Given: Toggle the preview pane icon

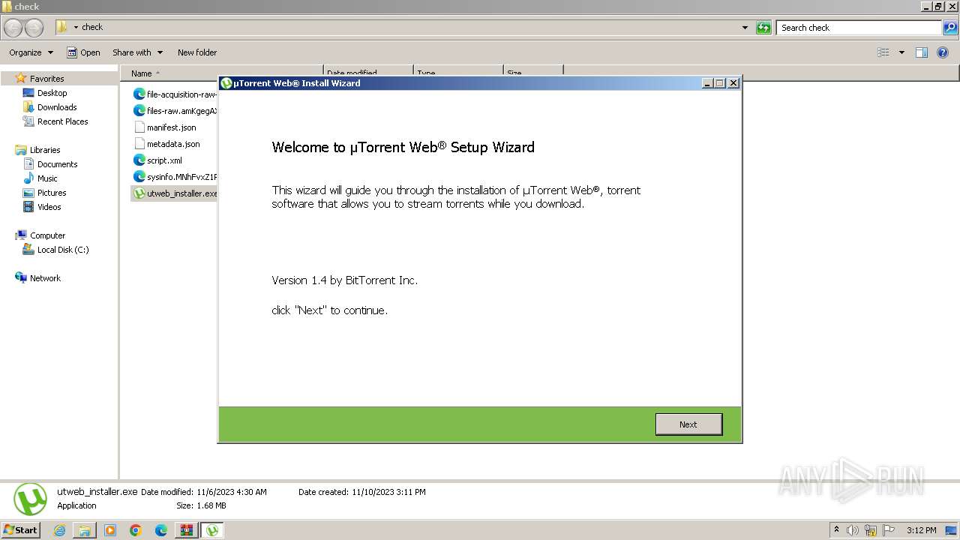Looking at the screenshot, I should tap(922, 52).
